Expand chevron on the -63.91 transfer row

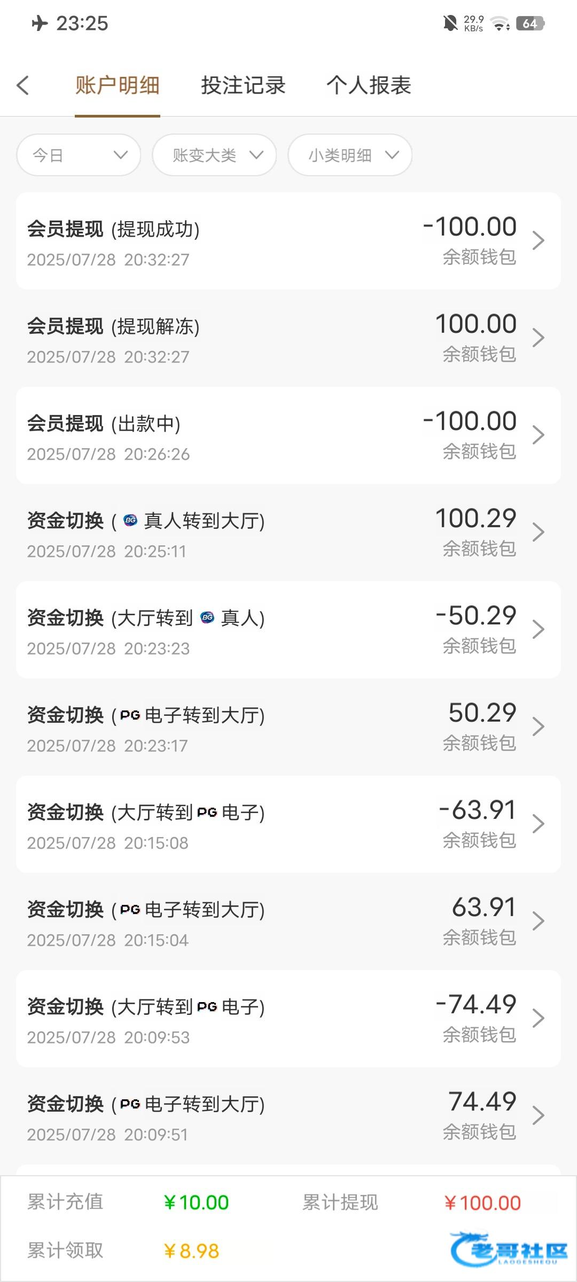tap(538, 824)
